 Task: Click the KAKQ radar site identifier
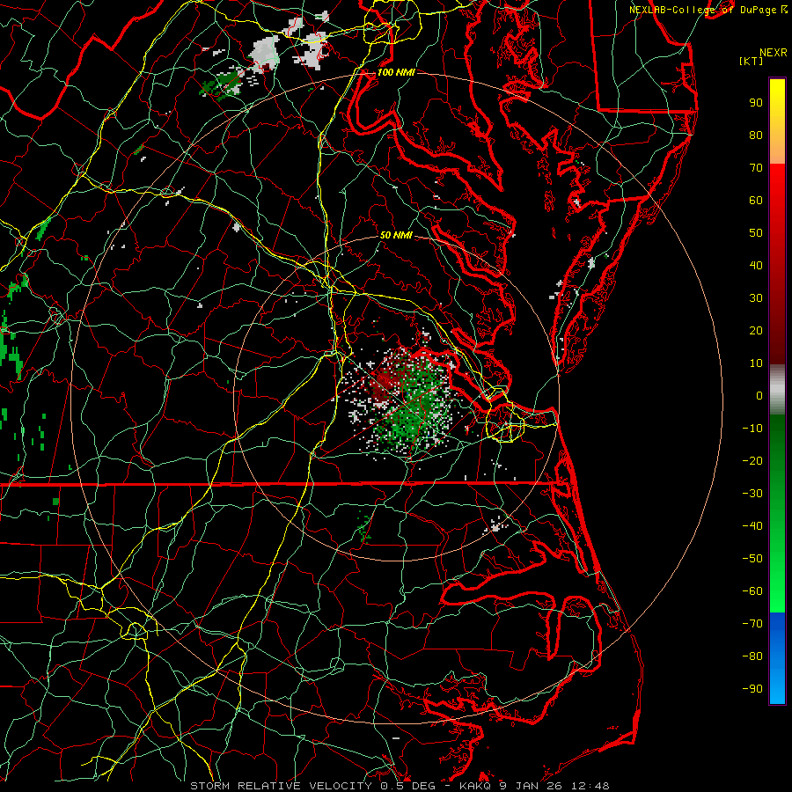[475, 786]
